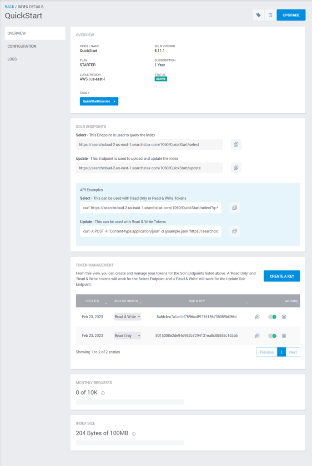Screen dimensions: 312x466
Task: Click the Monthly Requests progress bar
Action: click(130, 402)
